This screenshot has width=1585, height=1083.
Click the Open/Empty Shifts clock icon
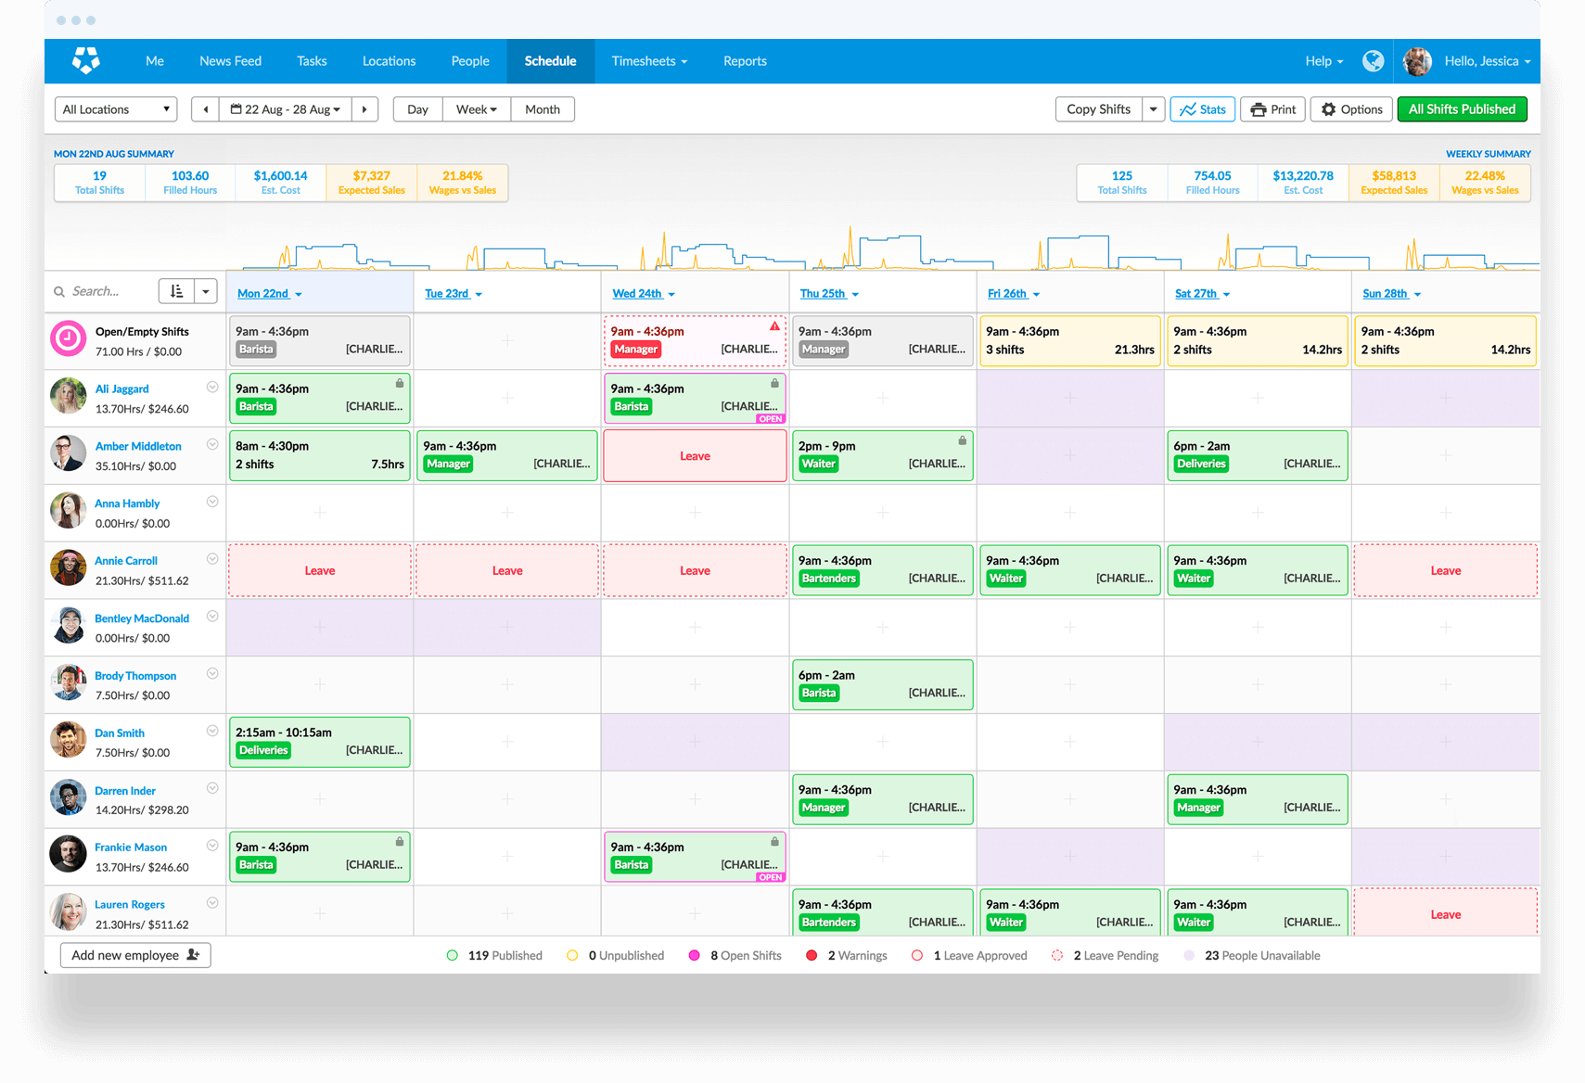68,339
